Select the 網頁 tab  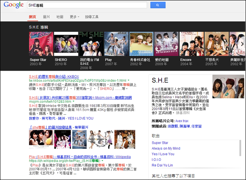[33, 17]
